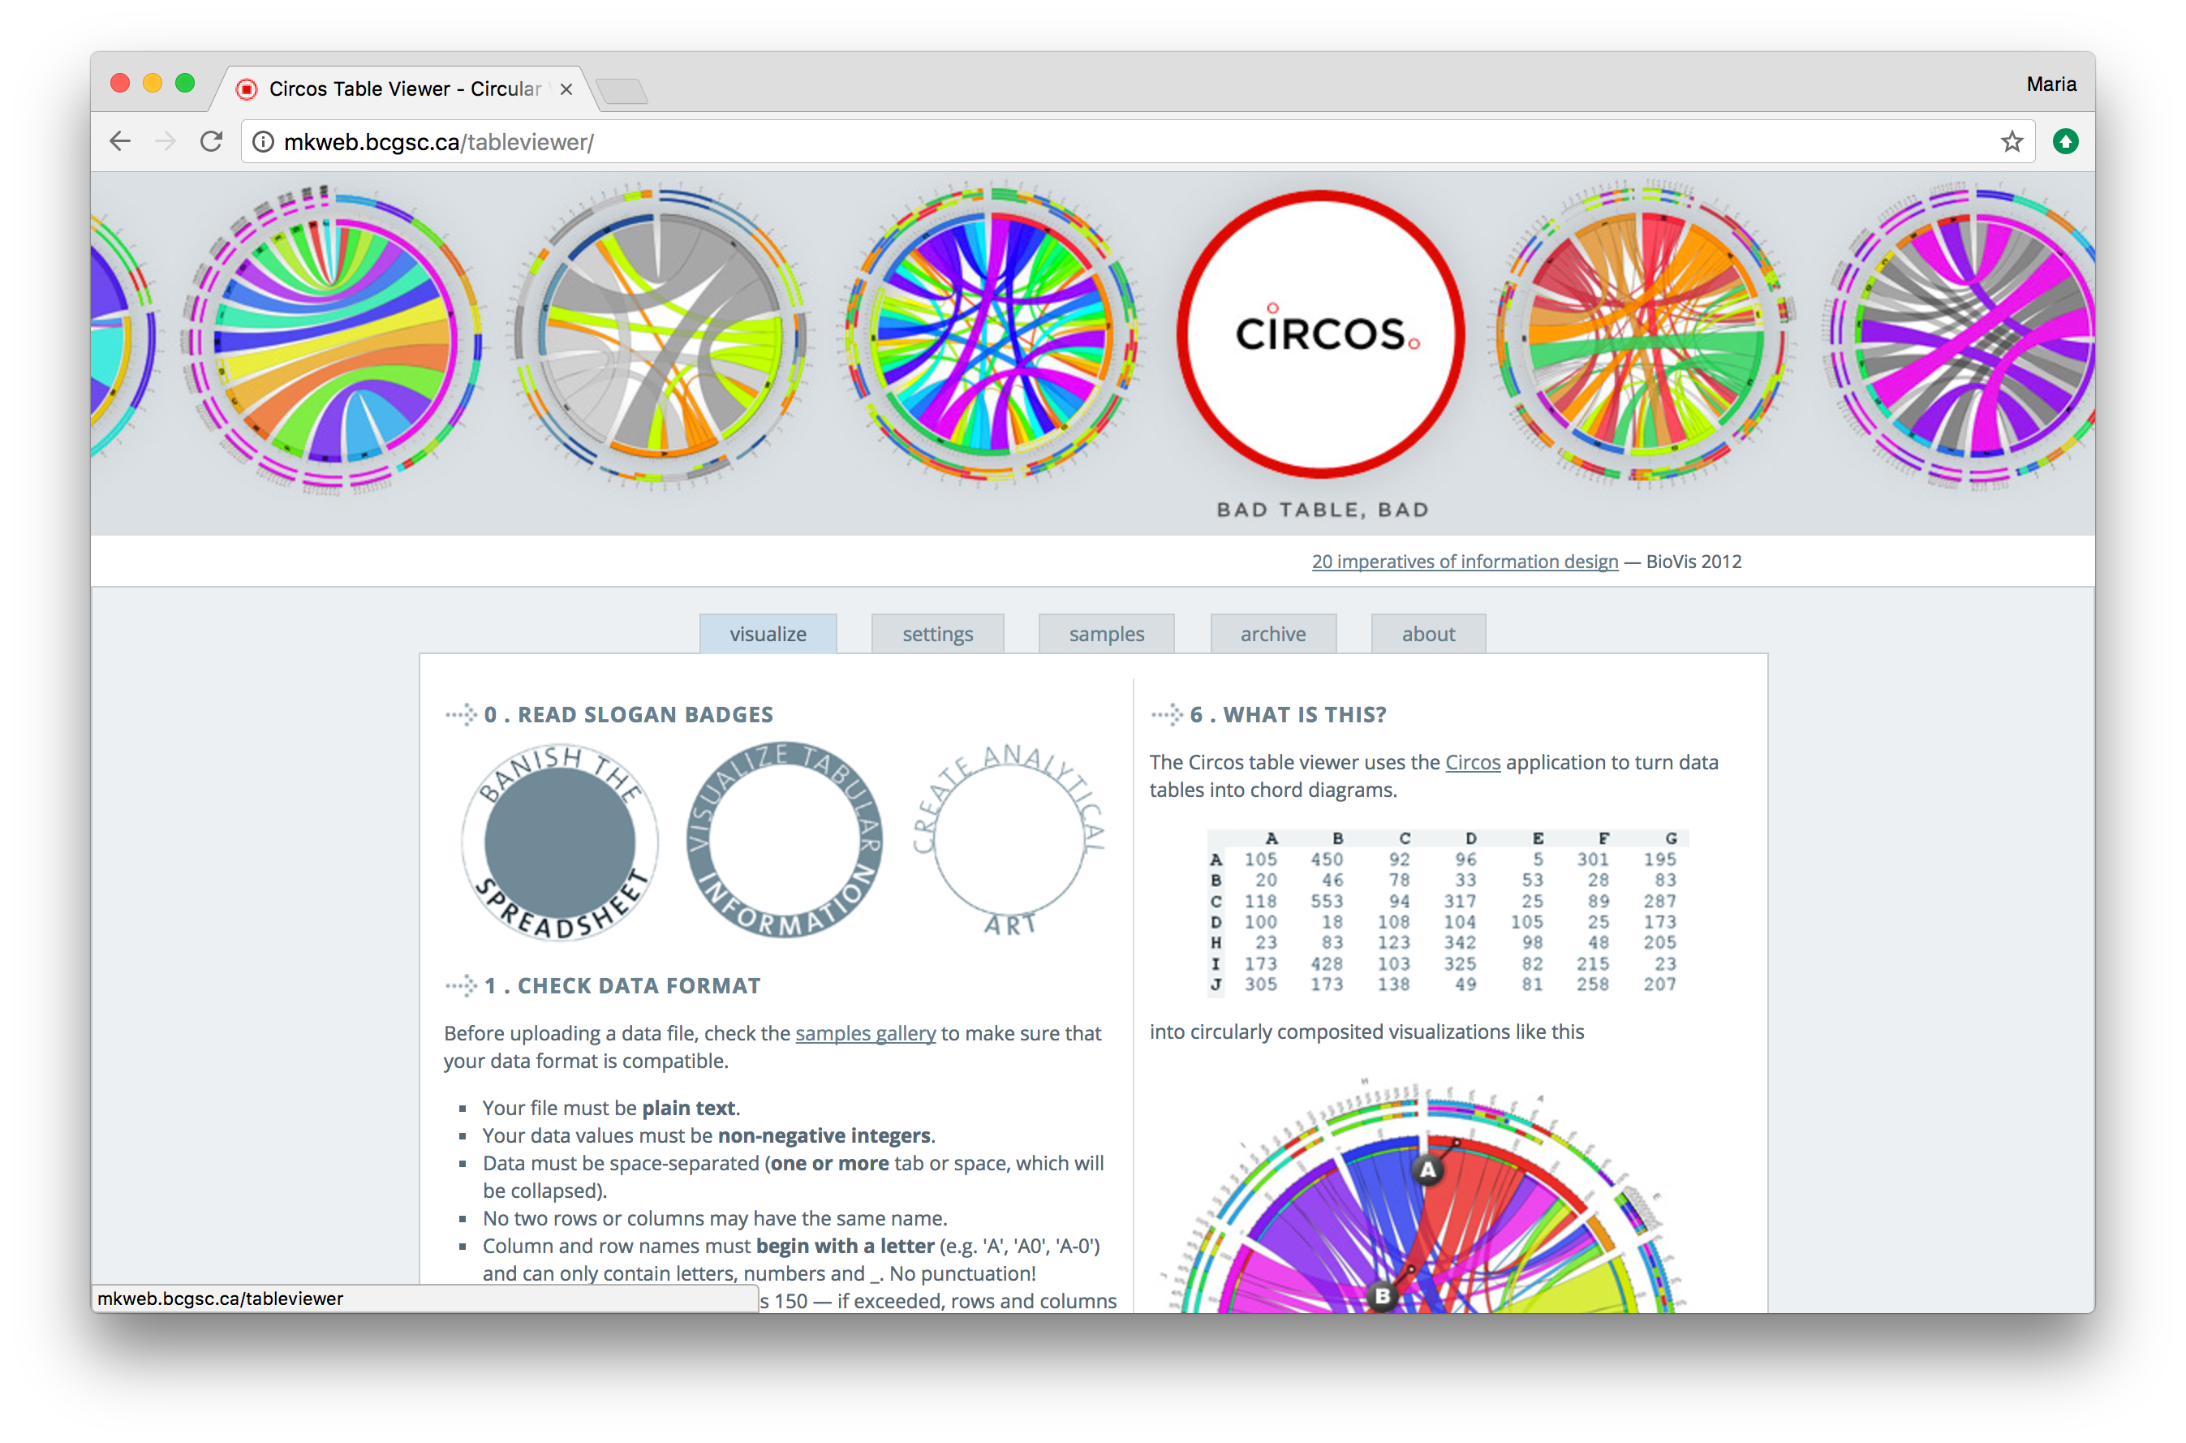Click the back navigation arrow
This screenshot has height=1443, width=2186.
pyautogui.click(x=119, y=140)
